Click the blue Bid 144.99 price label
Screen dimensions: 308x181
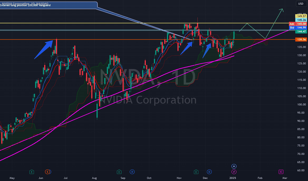pyautogui.click(x=297, y=28)
